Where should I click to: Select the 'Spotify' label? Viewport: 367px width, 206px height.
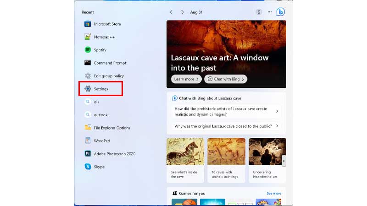point(100,50)
